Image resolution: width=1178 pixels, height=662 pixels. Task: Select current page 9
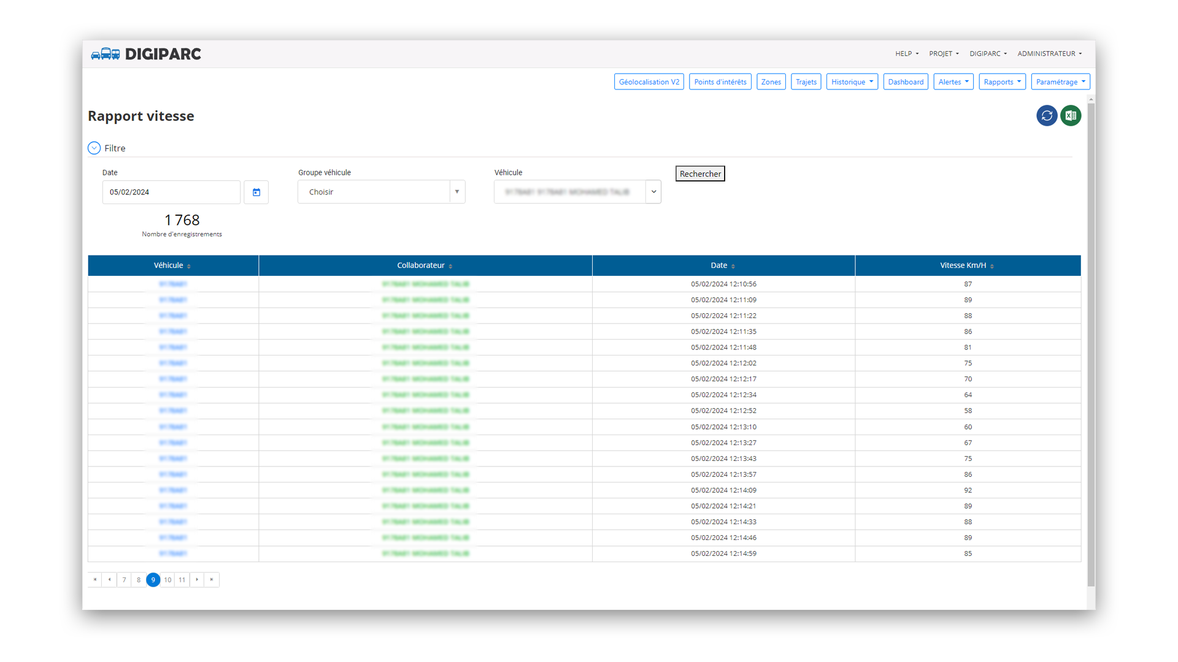[153, 580]
